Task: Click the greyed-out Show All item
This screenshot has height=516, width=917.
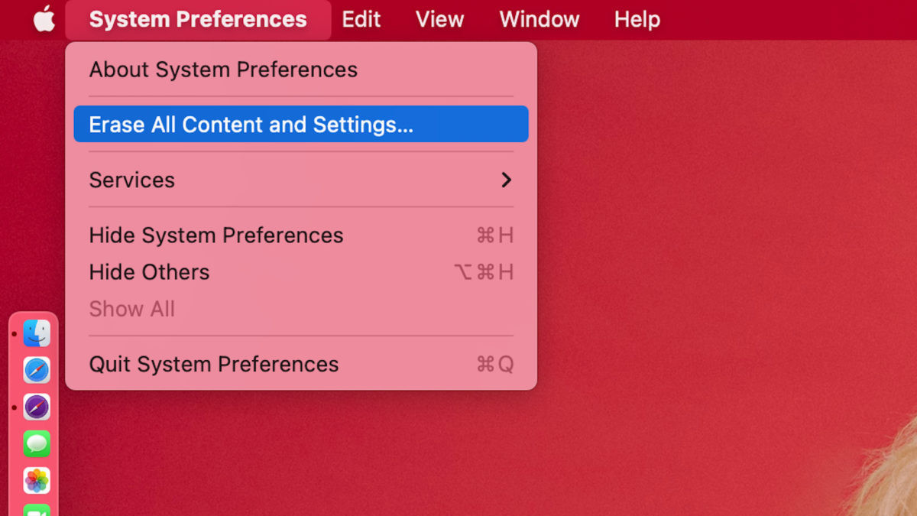Action: pos(132,309)
